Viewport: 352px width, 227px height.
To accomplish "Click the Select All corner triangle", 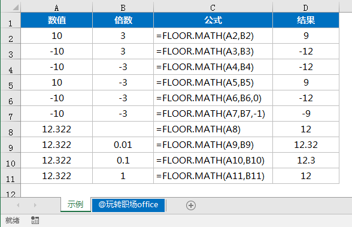I will (x=16, y=7).
